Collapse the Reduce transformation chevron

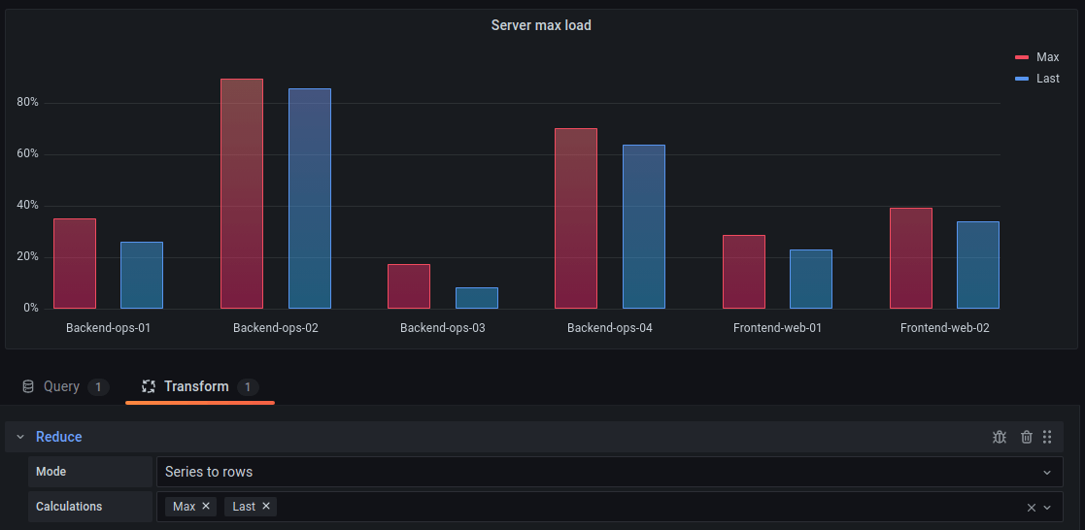pyautogui.click(x=20, y=437)
